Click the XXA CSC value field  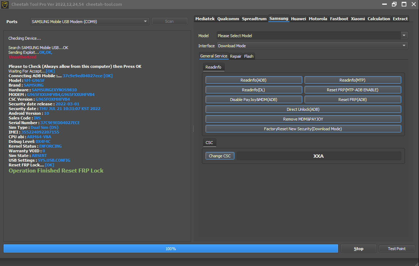[x=319, y=156]
